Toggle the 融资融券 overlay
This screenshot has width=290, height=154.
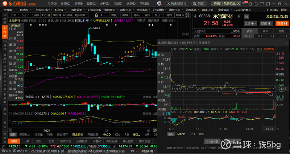(x=154, y=21)
